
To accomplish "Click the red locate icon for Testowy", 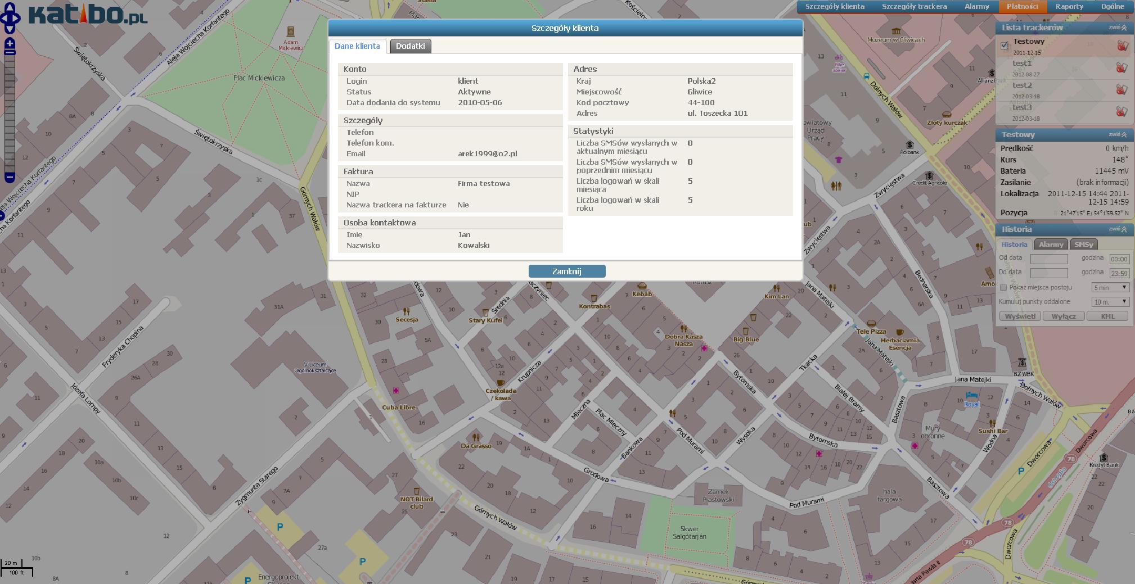I will [1122, 46].
